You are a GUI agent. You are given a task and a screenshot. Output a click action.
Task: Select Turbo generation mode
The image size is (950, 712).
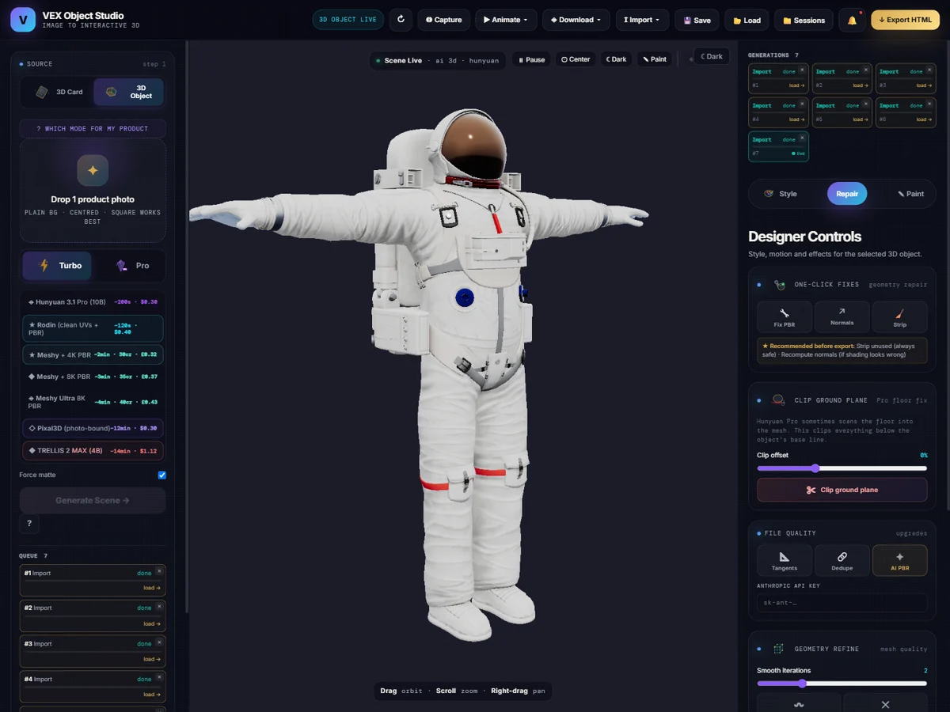(x=57, y=266)
